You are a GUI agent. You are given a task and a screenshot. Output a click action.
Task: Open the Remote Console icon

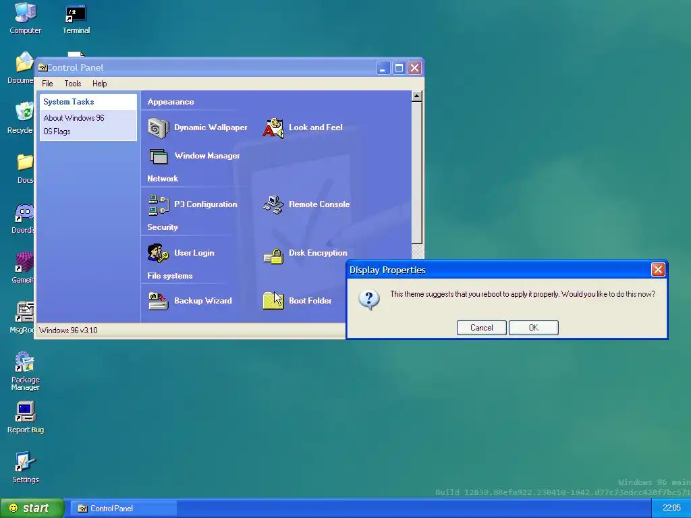pyautogui.click(x=273, y=205)
